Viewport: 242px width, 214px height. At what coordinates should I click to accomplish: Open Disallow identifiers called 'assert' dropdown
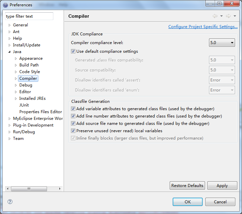tap(222, 80)
